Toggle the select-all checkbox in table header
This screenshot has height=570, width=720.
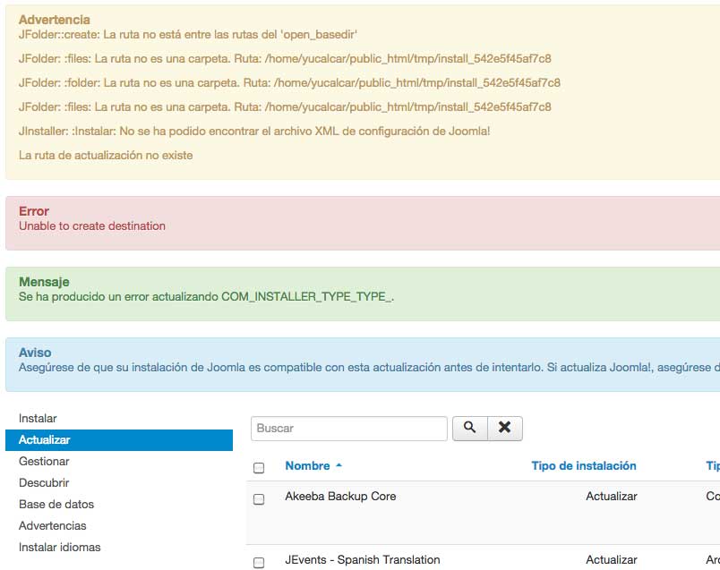(x=259, y=468)
